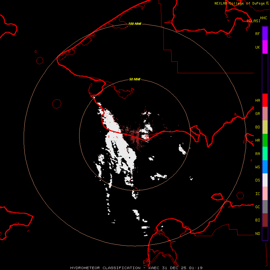This screenshot has height=270, width=270.
Task: Click the RF purple legend swatch
Action: 265,34
